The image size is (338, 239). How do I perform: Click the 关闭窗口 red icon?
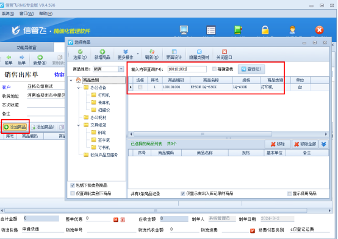[225, 52]
